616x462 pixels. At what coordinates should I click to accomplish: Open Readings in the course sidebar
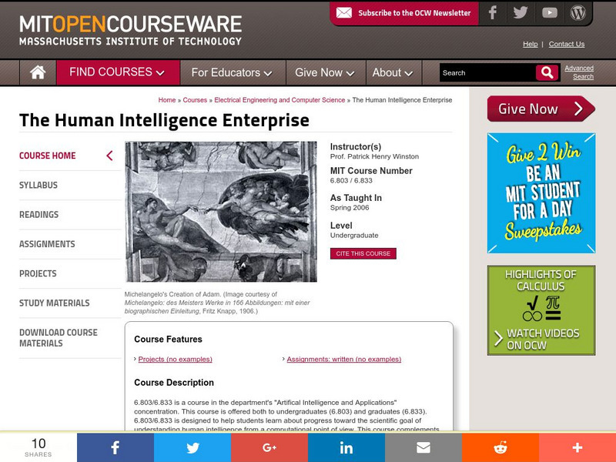(39, 215)
